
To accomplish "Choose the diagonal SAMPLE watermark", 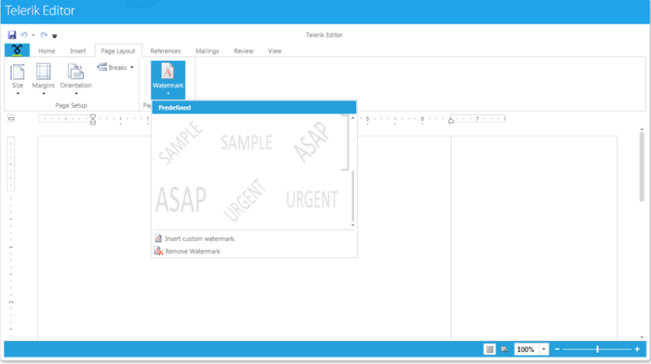I will [181, 142].
